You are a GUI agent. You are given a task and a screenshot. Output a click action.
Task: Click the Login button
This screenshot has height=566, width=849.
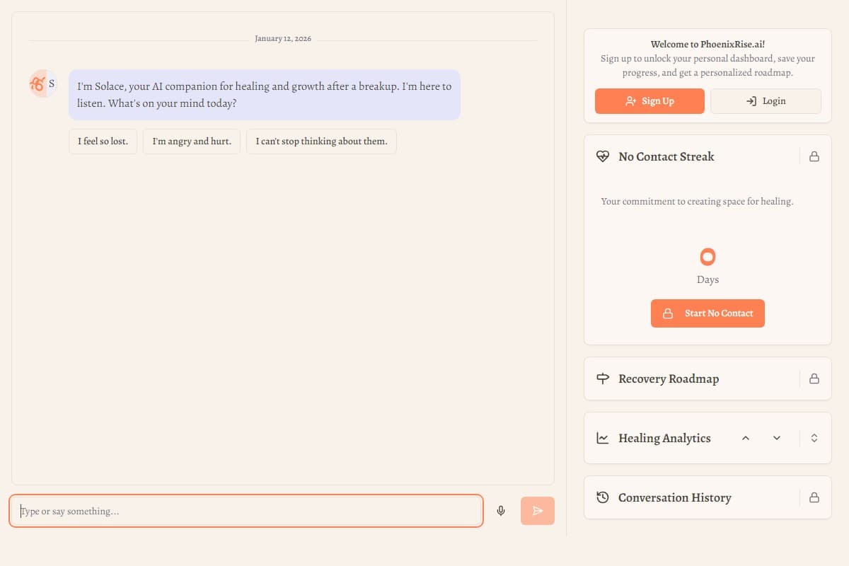point(766,101)
